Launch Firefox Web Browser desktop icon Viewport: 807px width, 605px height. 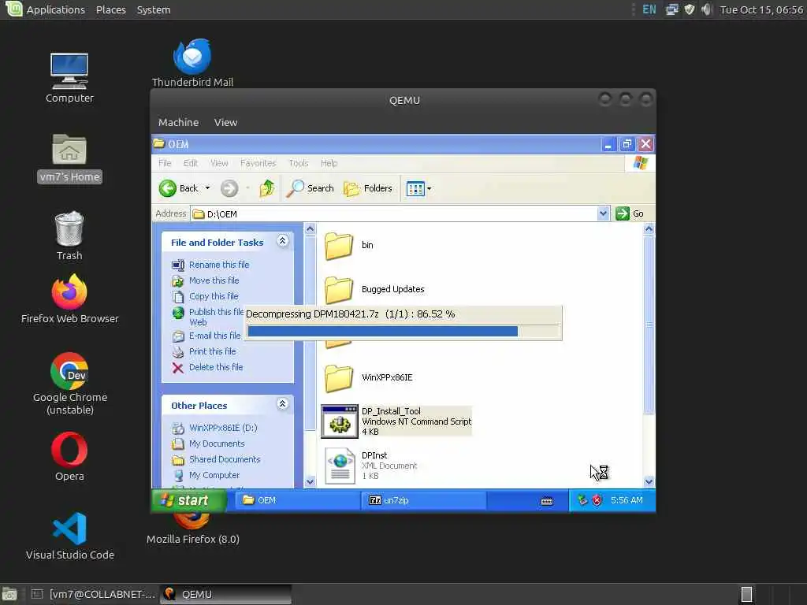point(69,299)
